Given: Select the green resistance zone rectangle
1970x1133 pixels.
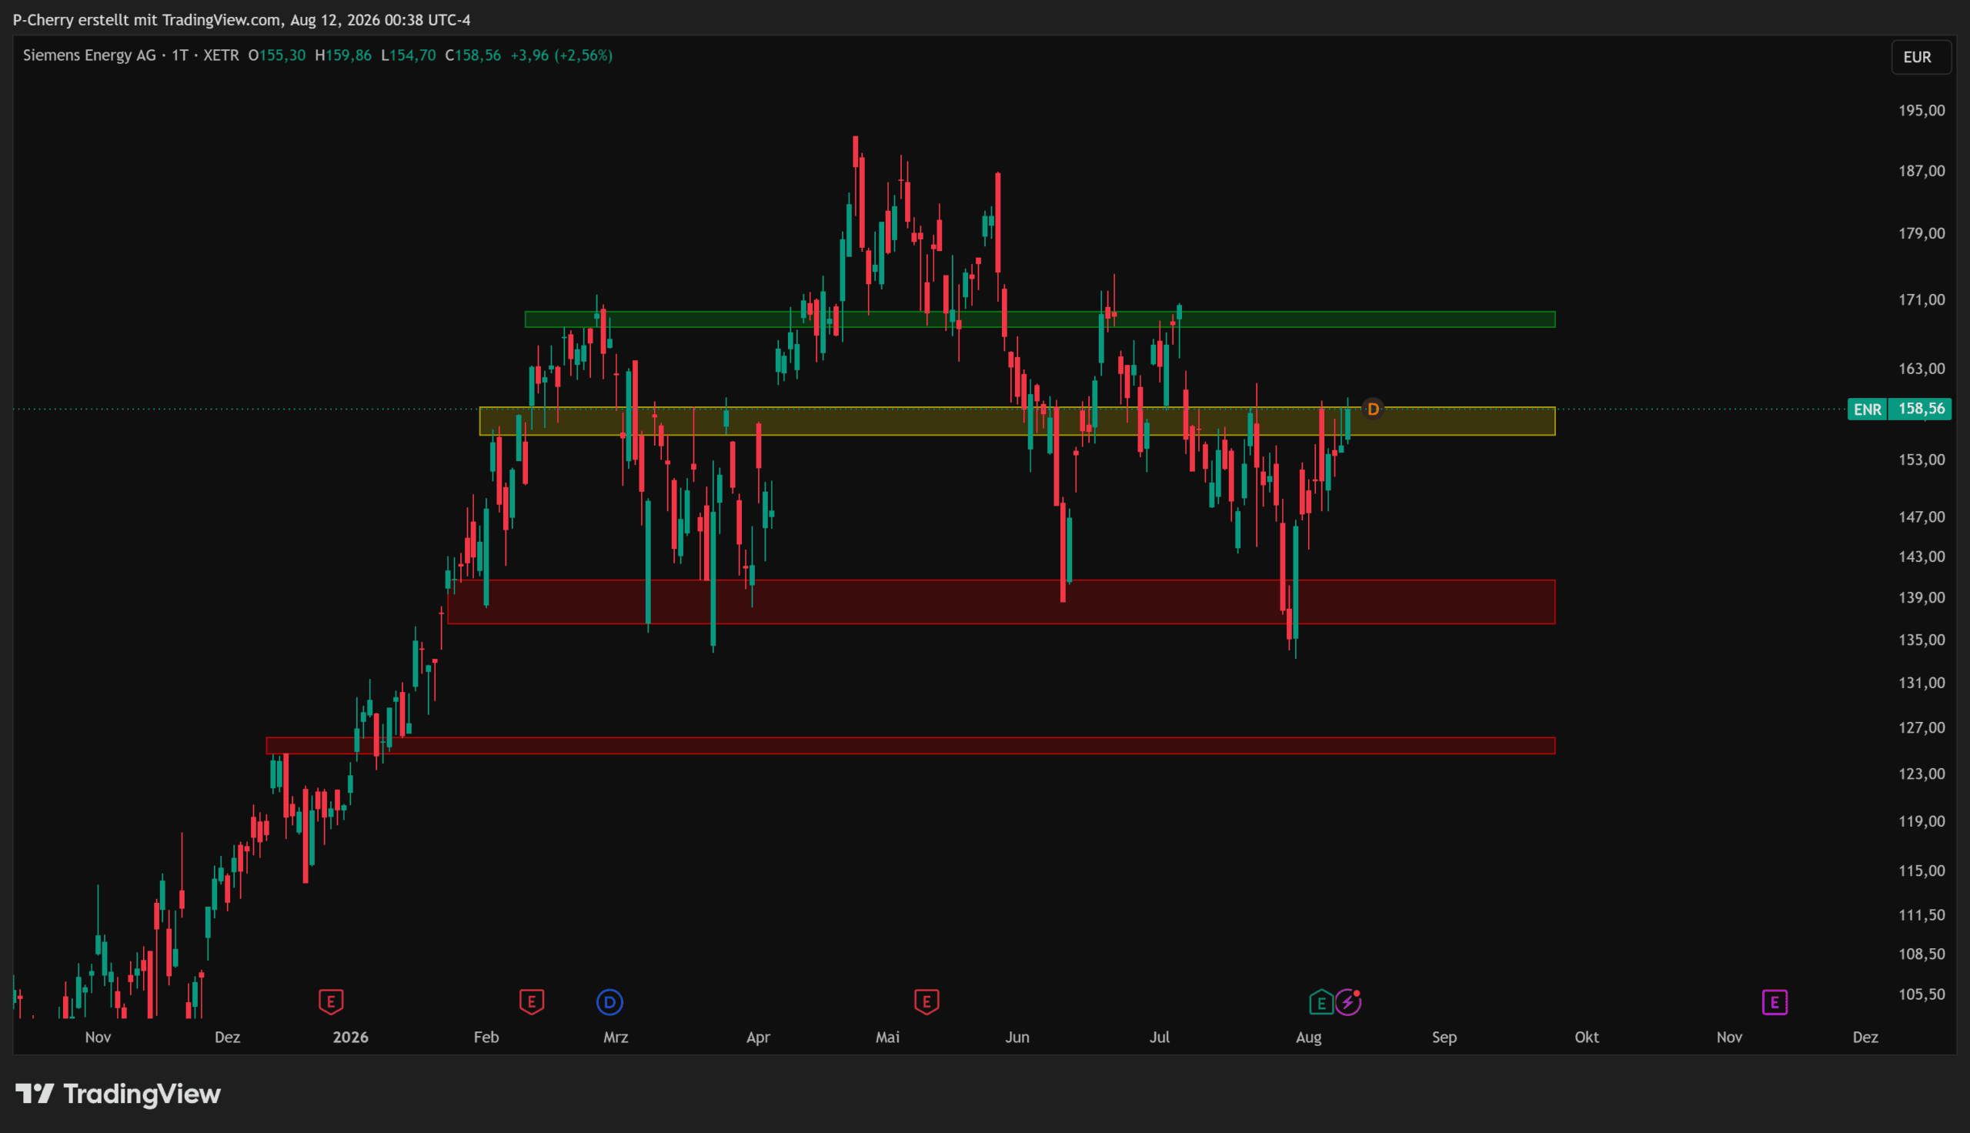Looking at the screenshot, I should pyautogui.click(x=1040, y=319).
